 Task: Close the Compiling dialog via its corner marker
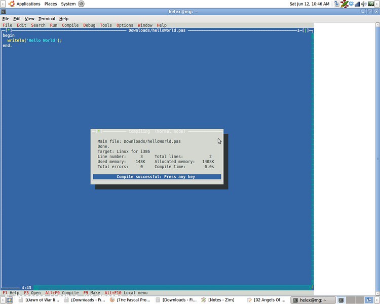coord(99,131)
